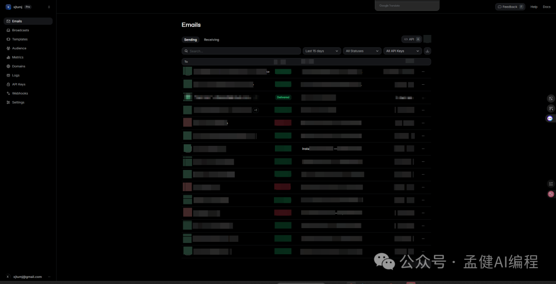The image size is (556, 284).
Task: Go to API Keys
Action: (x=19, y=84)
